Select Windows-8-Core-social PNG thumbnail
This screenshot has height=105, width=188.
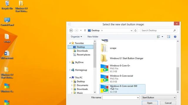pyautogui.click(x=104, y=78)
